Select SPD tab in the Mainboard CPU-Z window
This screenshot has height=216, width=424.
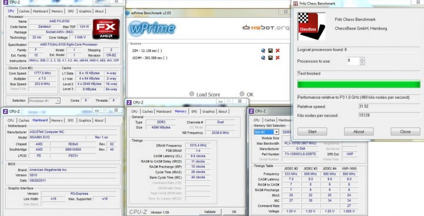tap(70, 120)
